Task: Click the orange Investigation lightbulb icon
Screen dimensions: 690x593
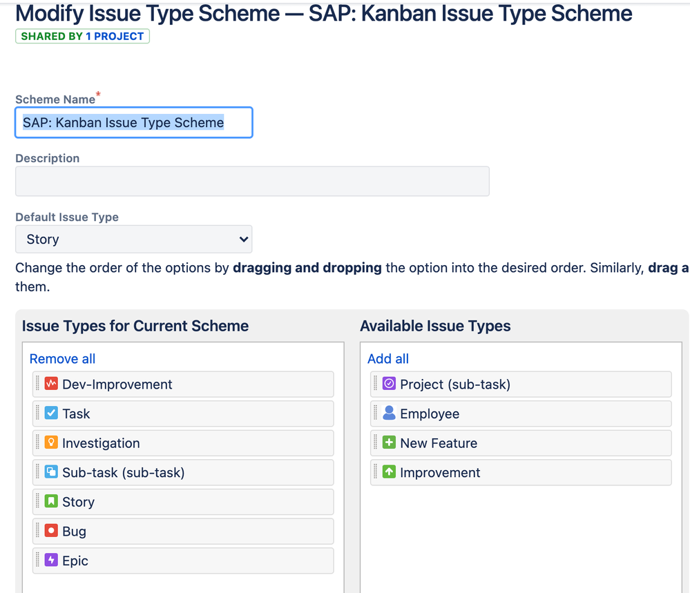Action: [x=51, y=443]
